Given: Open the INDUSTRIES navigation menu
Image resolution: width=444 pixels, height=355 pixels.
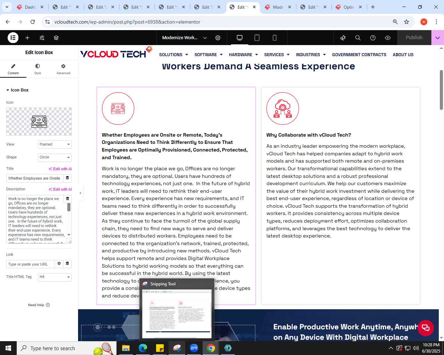Looking at the screenshot, I should pos(311,55).
